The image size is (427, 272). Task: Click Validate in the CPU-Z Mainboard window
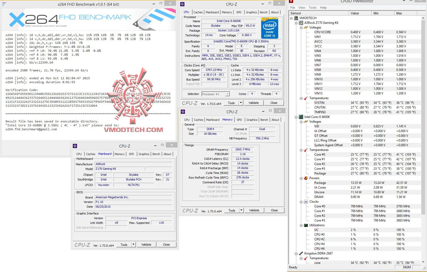tap(146, 245)
